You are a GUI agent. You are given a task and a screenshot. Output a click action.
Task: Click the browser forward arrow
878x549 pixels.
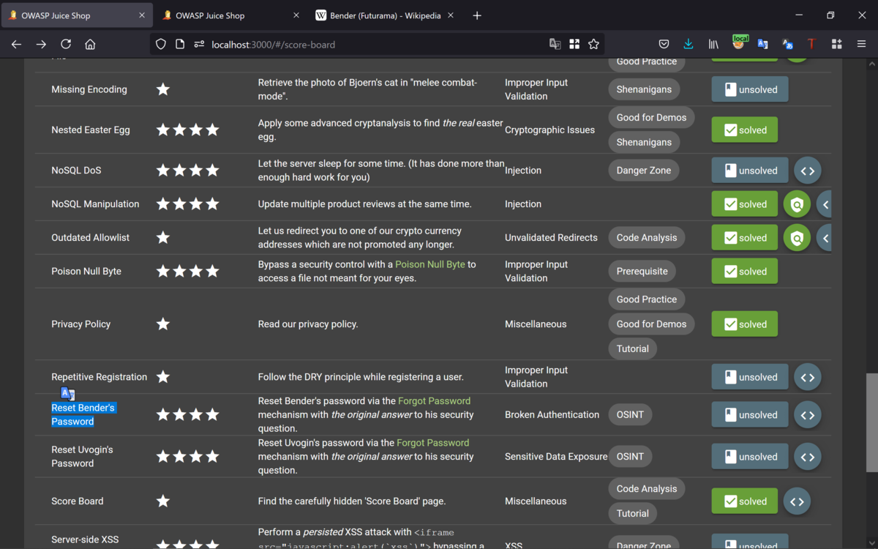pos(41,45)
